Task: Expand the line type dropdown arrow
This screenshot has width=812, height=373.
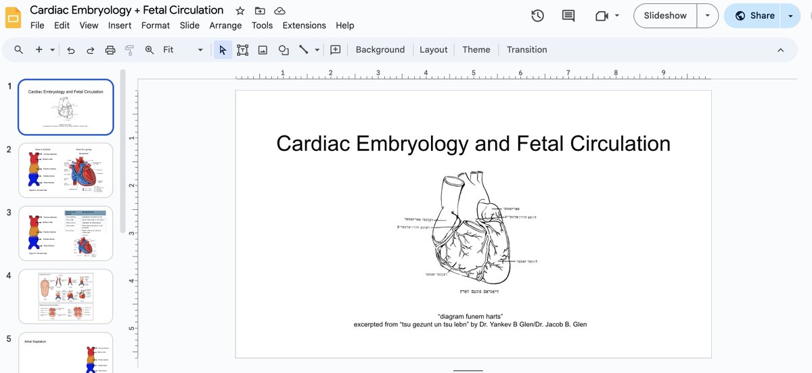Action: 317,49
